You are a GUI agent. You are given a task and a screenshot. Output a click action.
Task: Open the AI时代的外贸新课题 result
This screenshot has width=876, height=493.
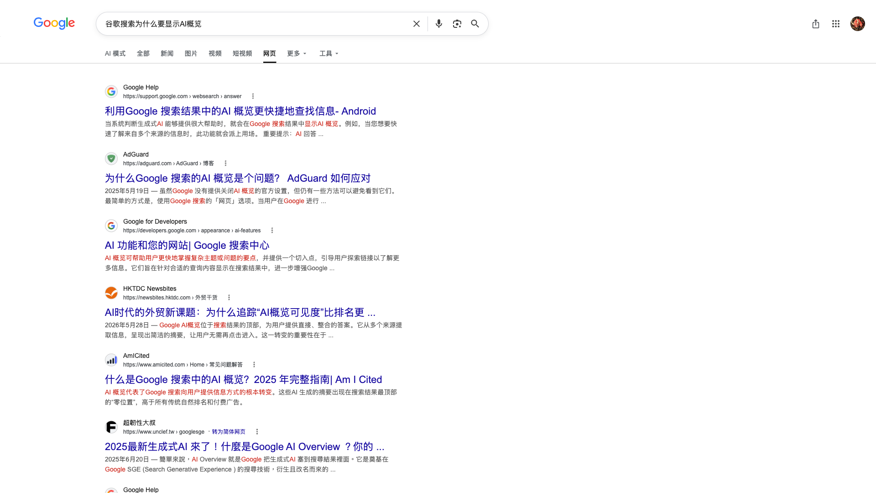point(240,313)
